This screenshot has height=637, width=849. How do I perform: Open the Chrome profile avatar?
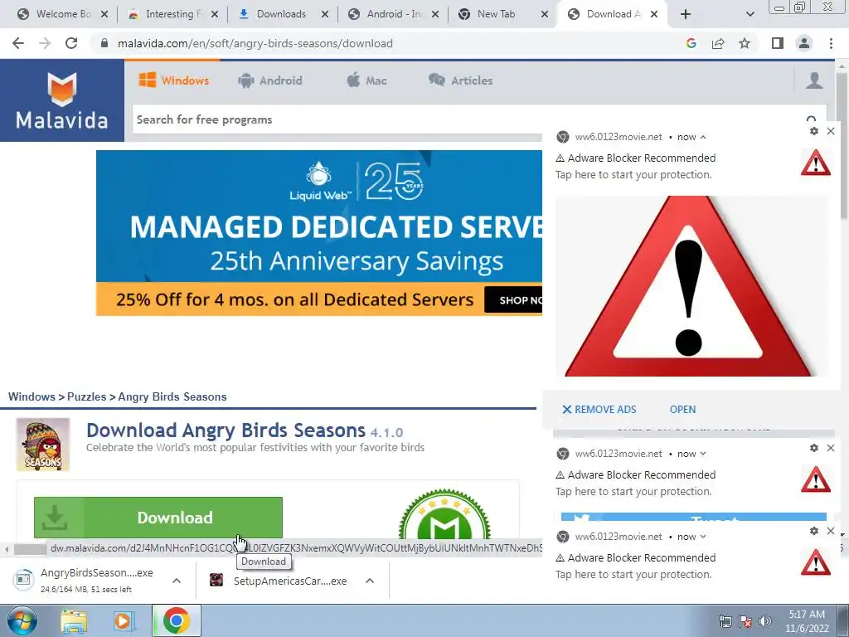[804, 43]
